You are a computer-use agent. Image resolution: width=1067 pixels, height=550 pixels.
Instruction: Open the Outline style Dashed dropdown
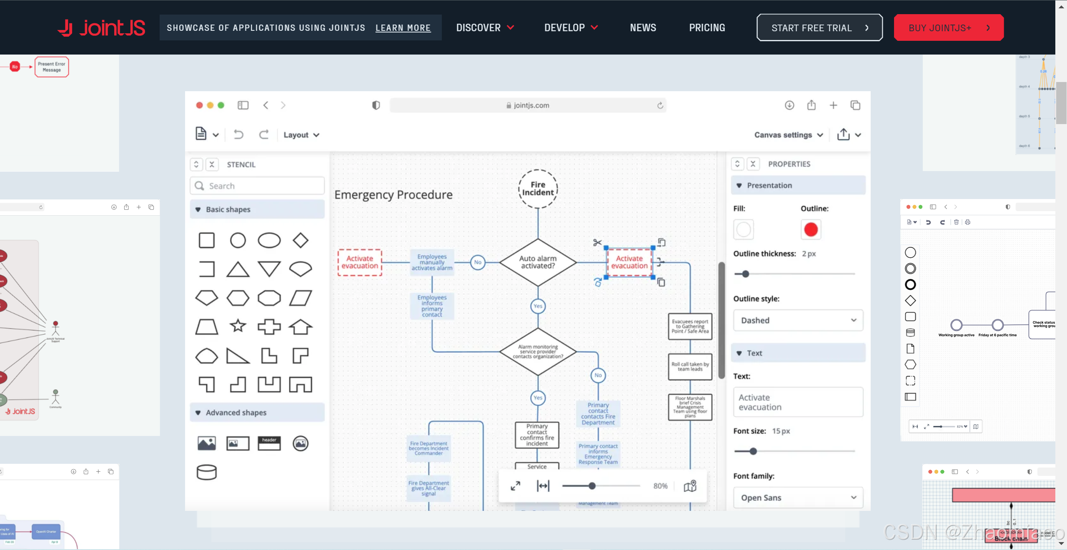(x=798, y=320)
